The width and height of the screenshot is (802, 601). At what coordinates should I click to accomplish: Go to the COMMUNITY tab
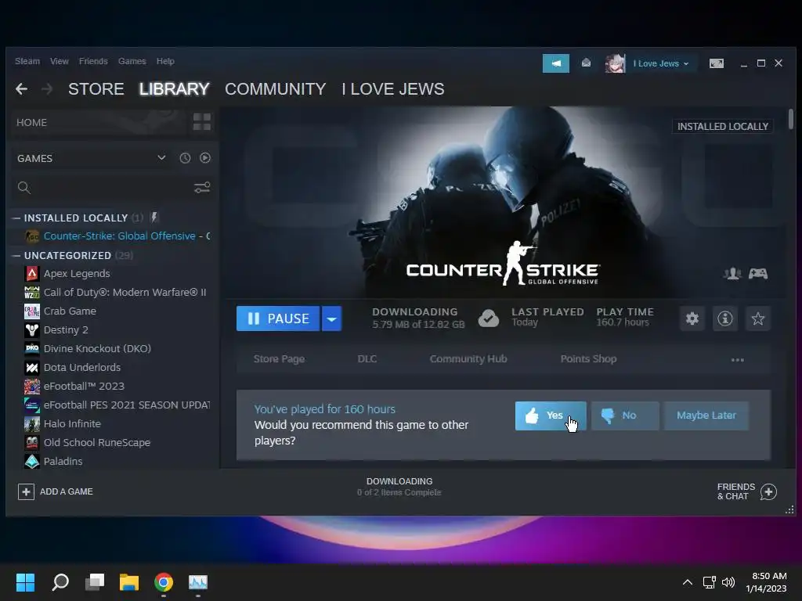coord(275,89)
